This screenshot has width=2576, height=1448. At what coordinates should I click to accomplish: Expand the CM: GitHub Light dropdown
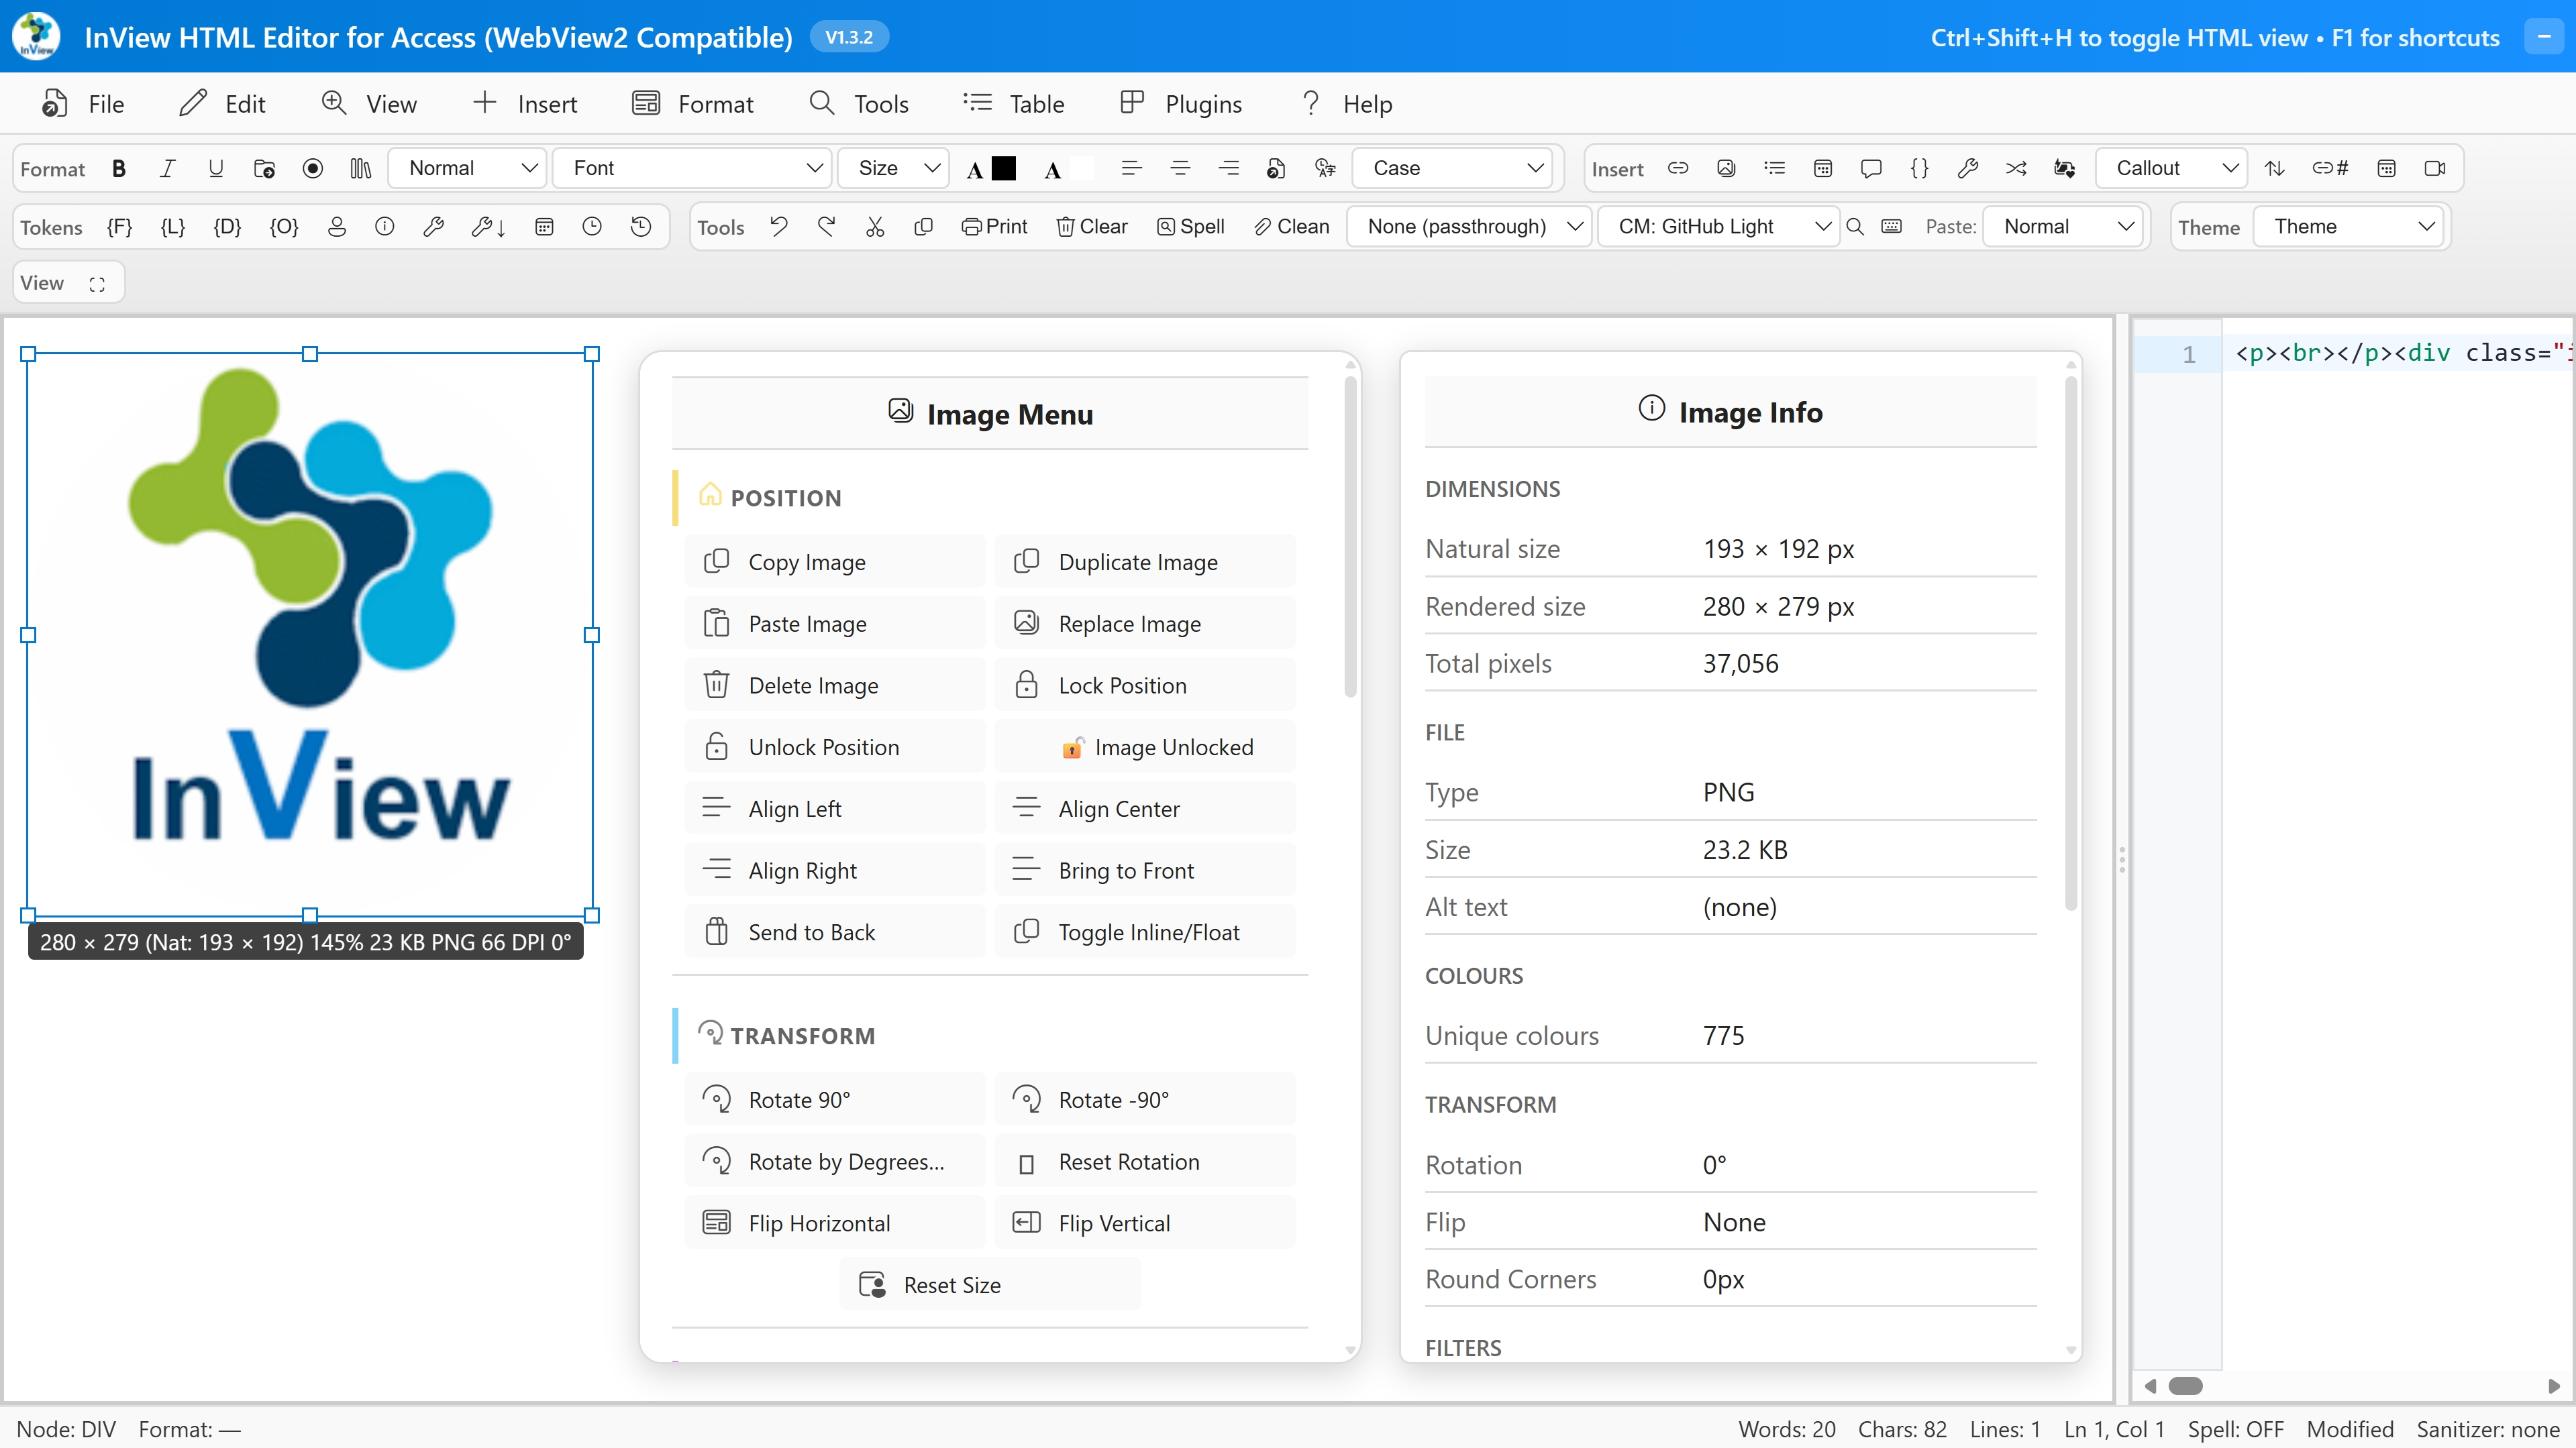click(x=1718, y=227)
